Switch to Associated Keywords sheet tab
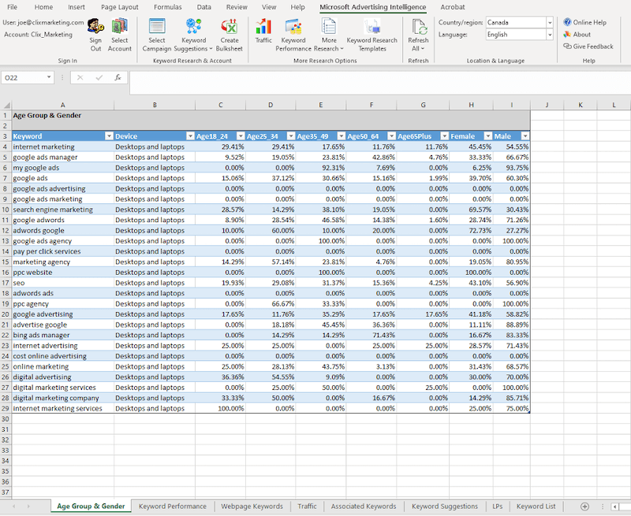Viewport: 631px width, 516px height. (x=364, y=507)
